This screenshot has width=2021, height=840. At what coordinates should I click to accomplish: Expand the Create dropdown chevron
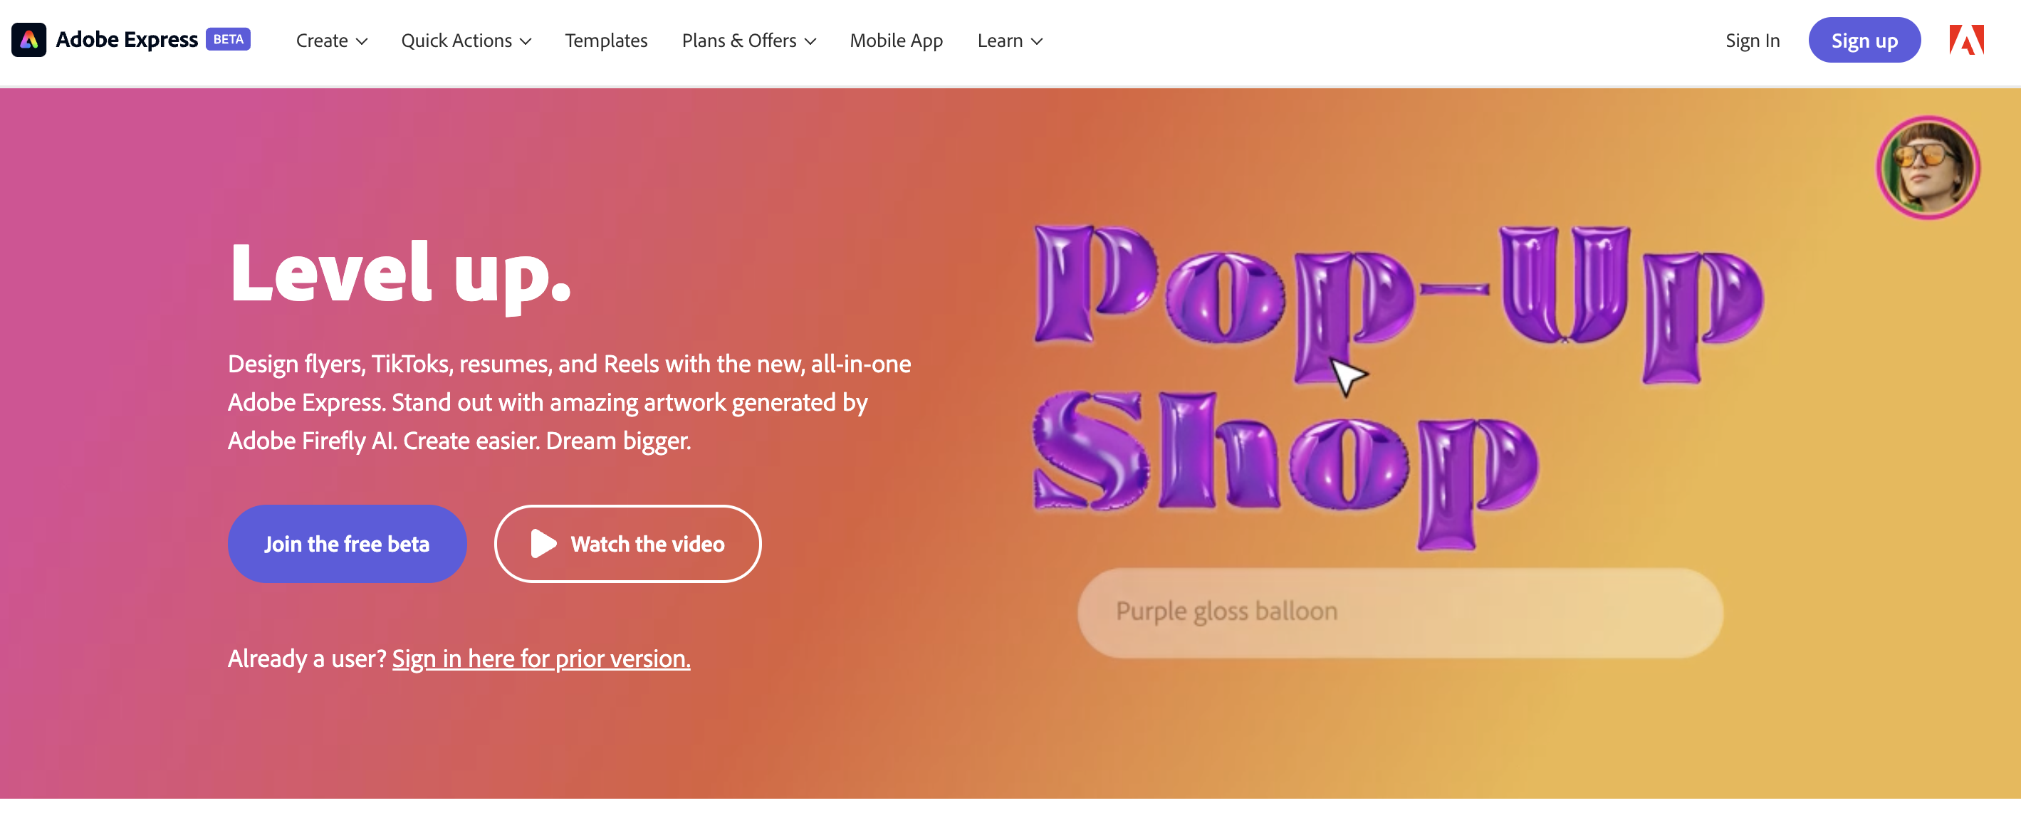point(362,41)
